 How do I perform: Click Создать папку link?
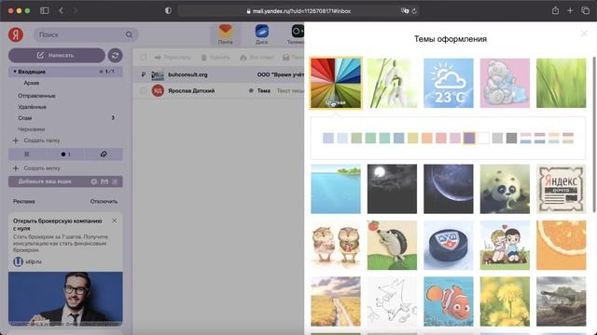coord(42,141)
